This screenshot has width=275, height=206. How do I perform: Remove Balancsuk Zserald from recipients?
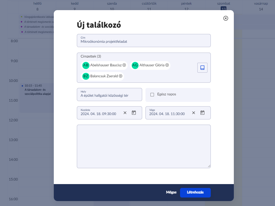point(120,76)
